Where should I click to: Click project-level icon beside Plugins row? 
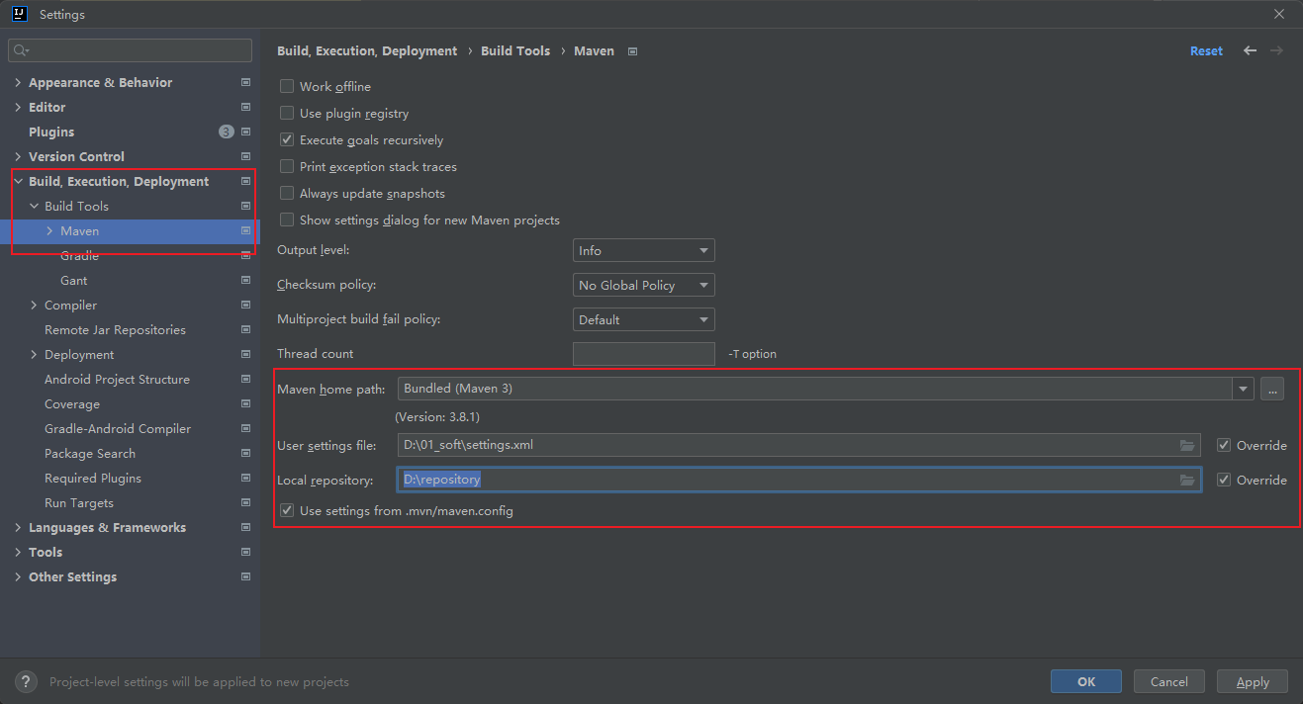245,132
